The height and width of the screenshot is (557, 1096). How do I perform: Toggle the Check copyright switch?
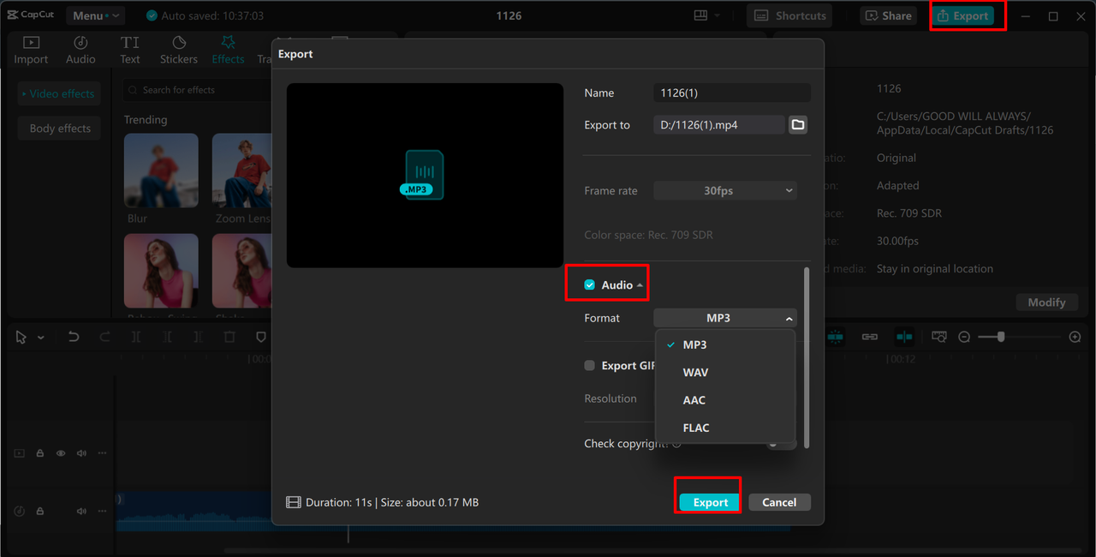tap(781, 444)
